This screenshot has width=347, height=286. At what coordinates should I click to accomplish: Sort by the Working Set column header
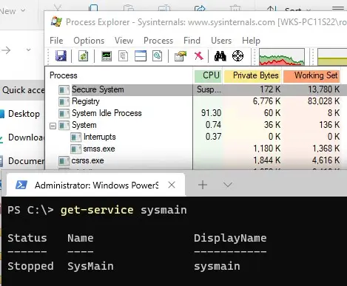311,75
